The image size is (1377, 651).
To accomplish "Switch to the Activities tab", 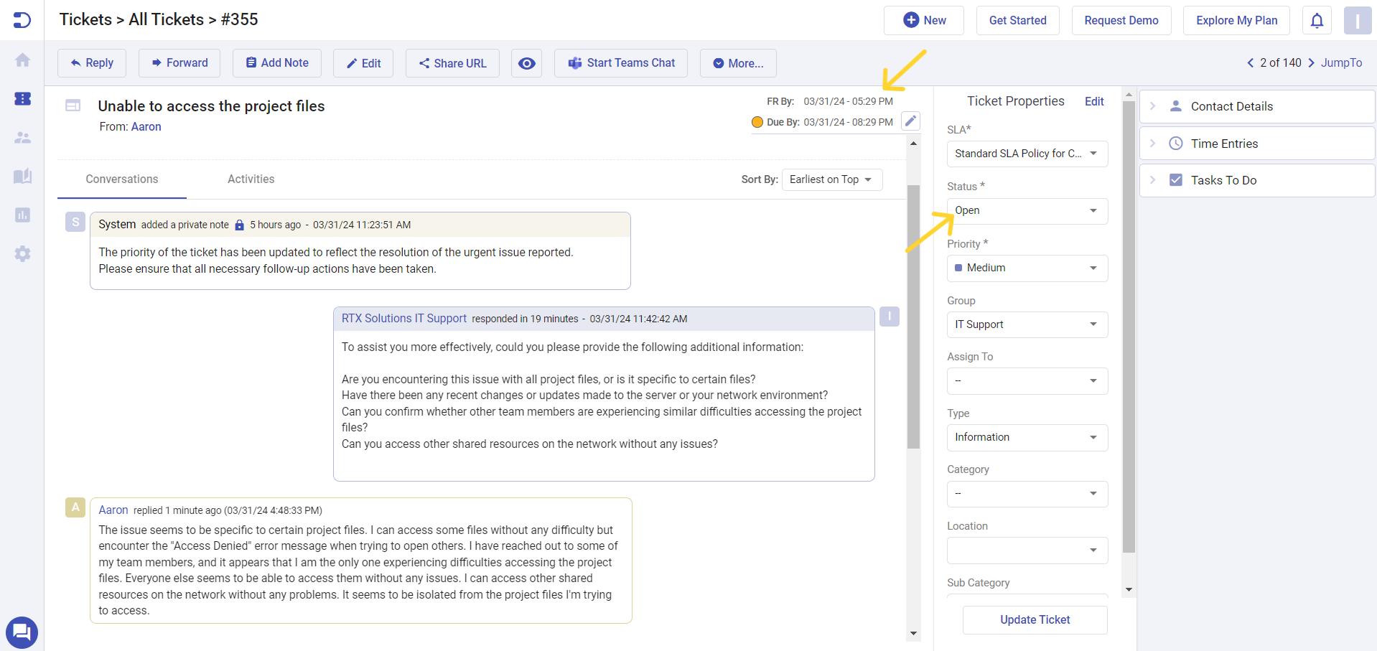I will (x=251, y=179).
